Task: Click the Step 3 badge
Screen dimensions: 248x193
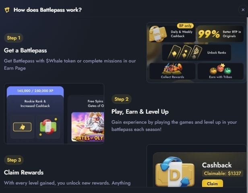Action: coord(14,160)
